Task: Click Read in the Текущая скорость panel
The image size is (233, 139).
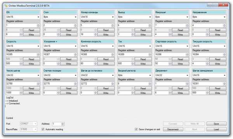Action: point(218,59)
